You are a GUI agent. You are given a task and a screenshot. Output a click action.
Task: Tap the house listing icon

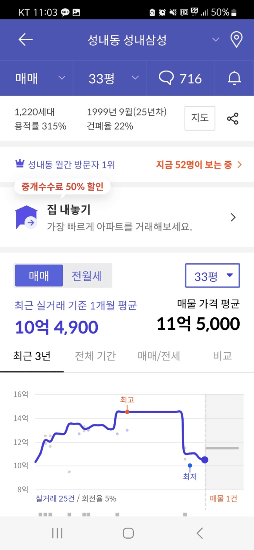click(x=26, y=217)
